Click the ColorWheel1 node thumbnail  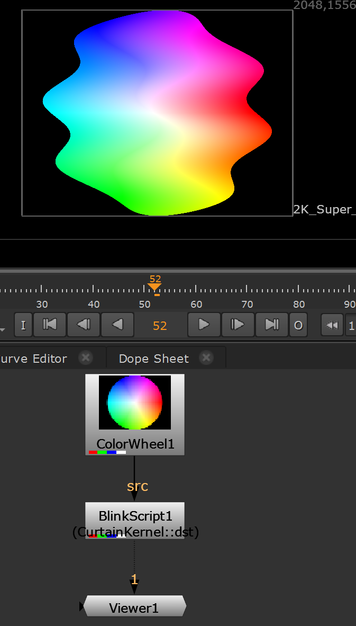(135, 403)
